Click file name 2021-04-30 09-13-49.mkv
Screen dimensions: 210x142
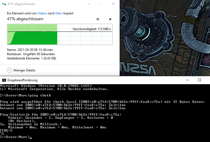(35, 50)
